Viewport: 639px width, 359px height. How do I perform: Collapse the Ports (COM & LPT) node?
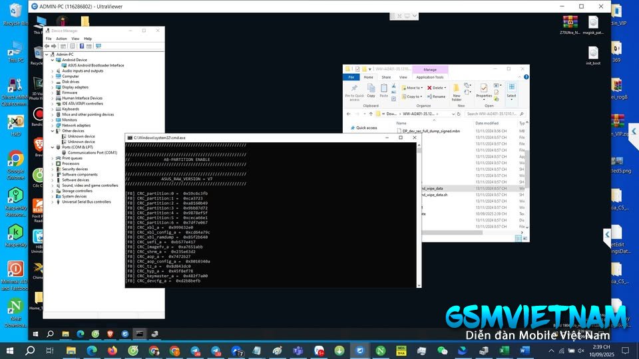click(x=53, y=148)
